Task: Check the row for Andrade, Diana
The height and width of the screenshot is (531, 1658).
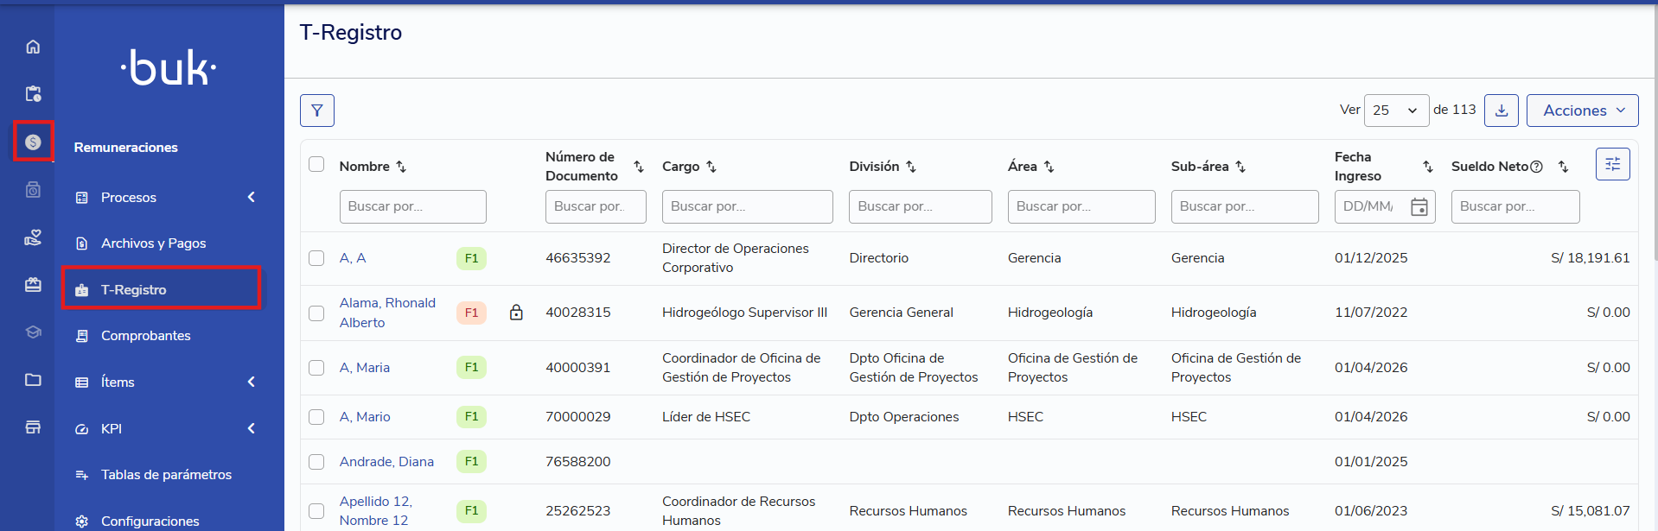Action: tap(316, 462)
